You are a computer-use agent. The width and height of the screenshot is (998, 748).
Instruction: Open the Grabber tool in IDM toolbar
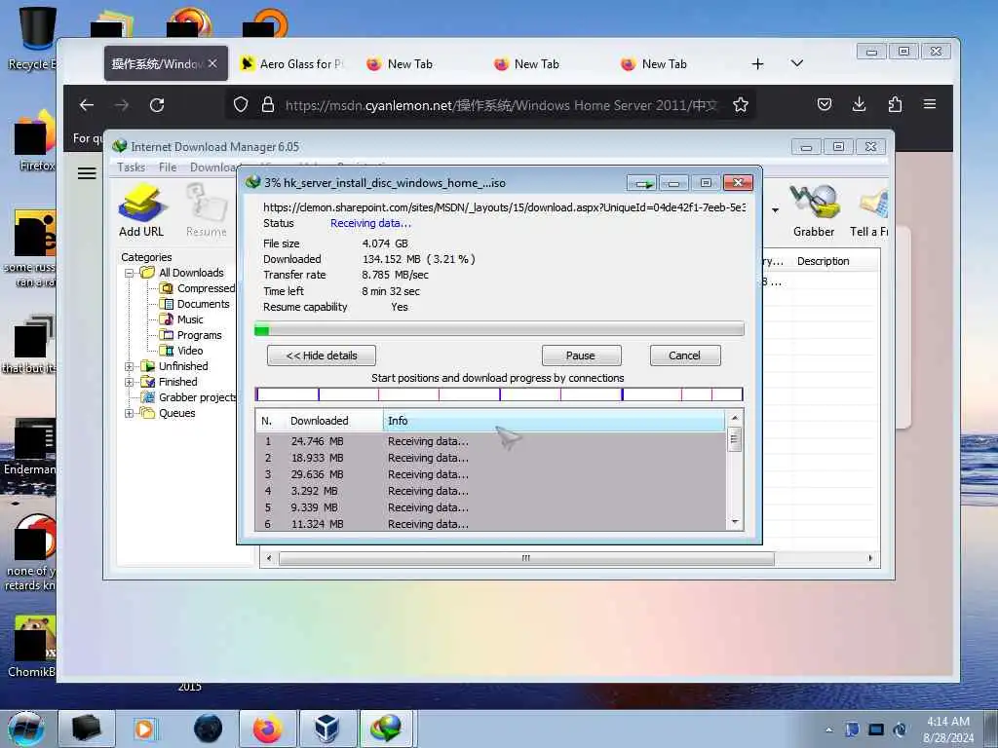pyautogui.click(x=814, y=210)
